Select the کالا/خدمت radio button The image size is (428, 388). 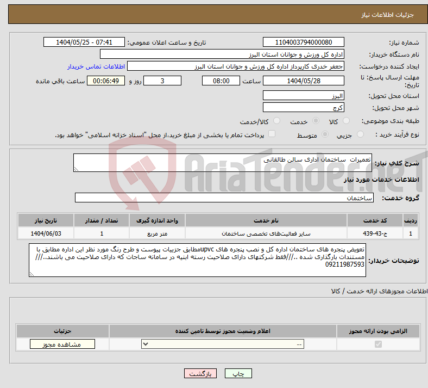[x=277, y=121]
